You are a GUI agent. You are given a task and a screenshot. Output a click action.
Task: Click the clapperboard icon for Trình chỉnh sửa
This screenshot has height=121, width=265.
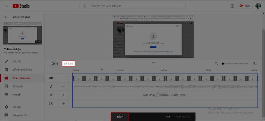(6, 78)
